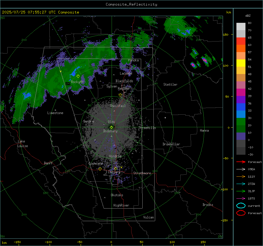
Task: Click the Lacombe city label
Action: [126, 73]
